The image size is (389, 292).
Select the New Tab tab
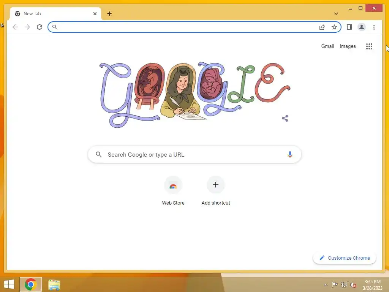coord(55,14)
